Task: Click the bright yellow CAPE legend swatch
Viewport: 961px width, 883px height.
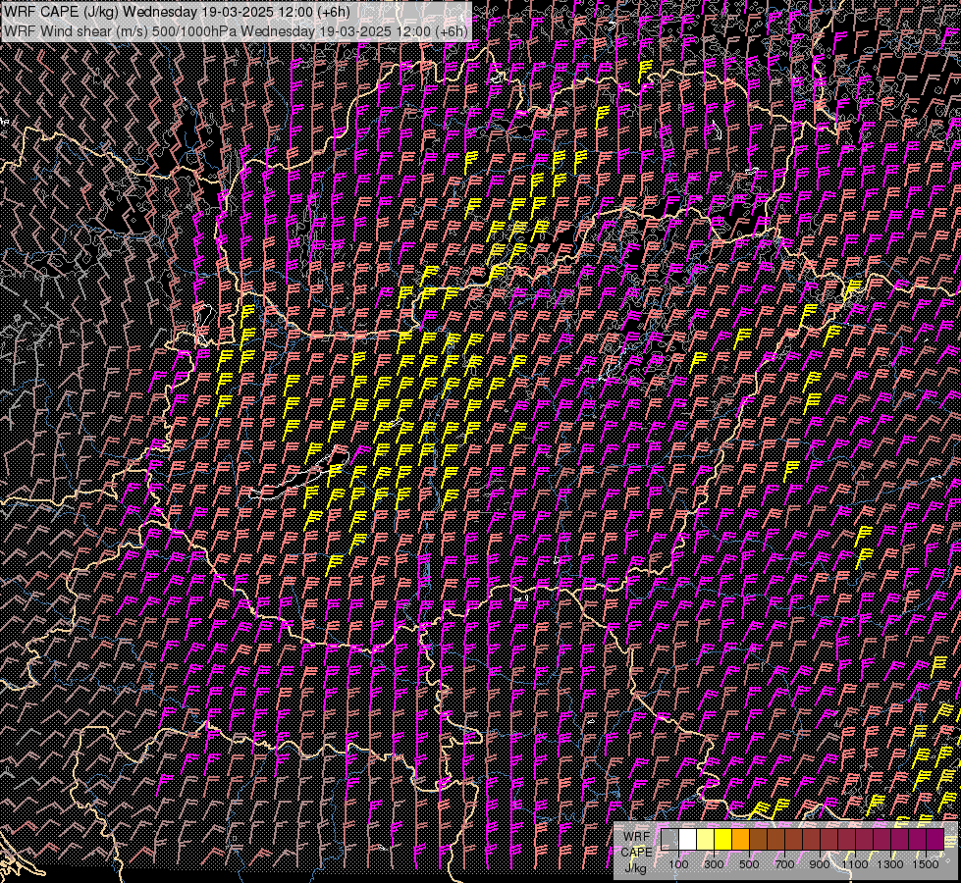Action: click(x=723, y=840)
